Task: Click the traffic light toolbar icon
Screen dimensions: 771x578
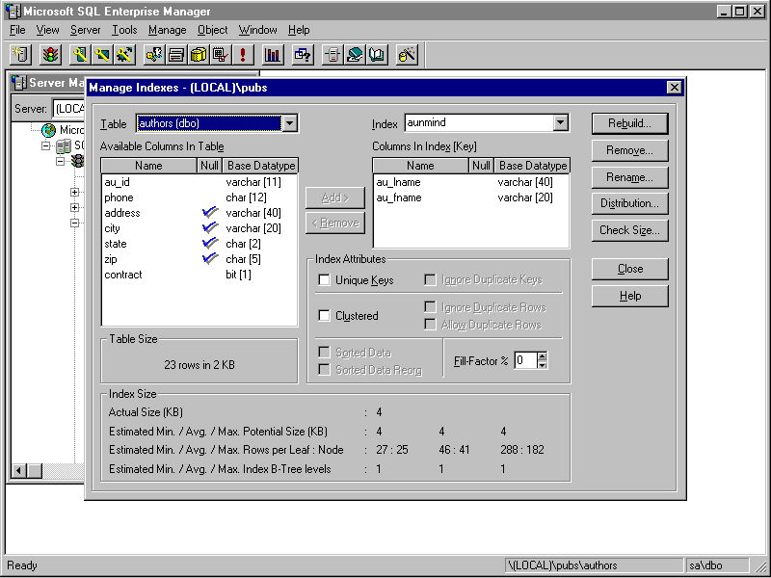Action: 49,55
